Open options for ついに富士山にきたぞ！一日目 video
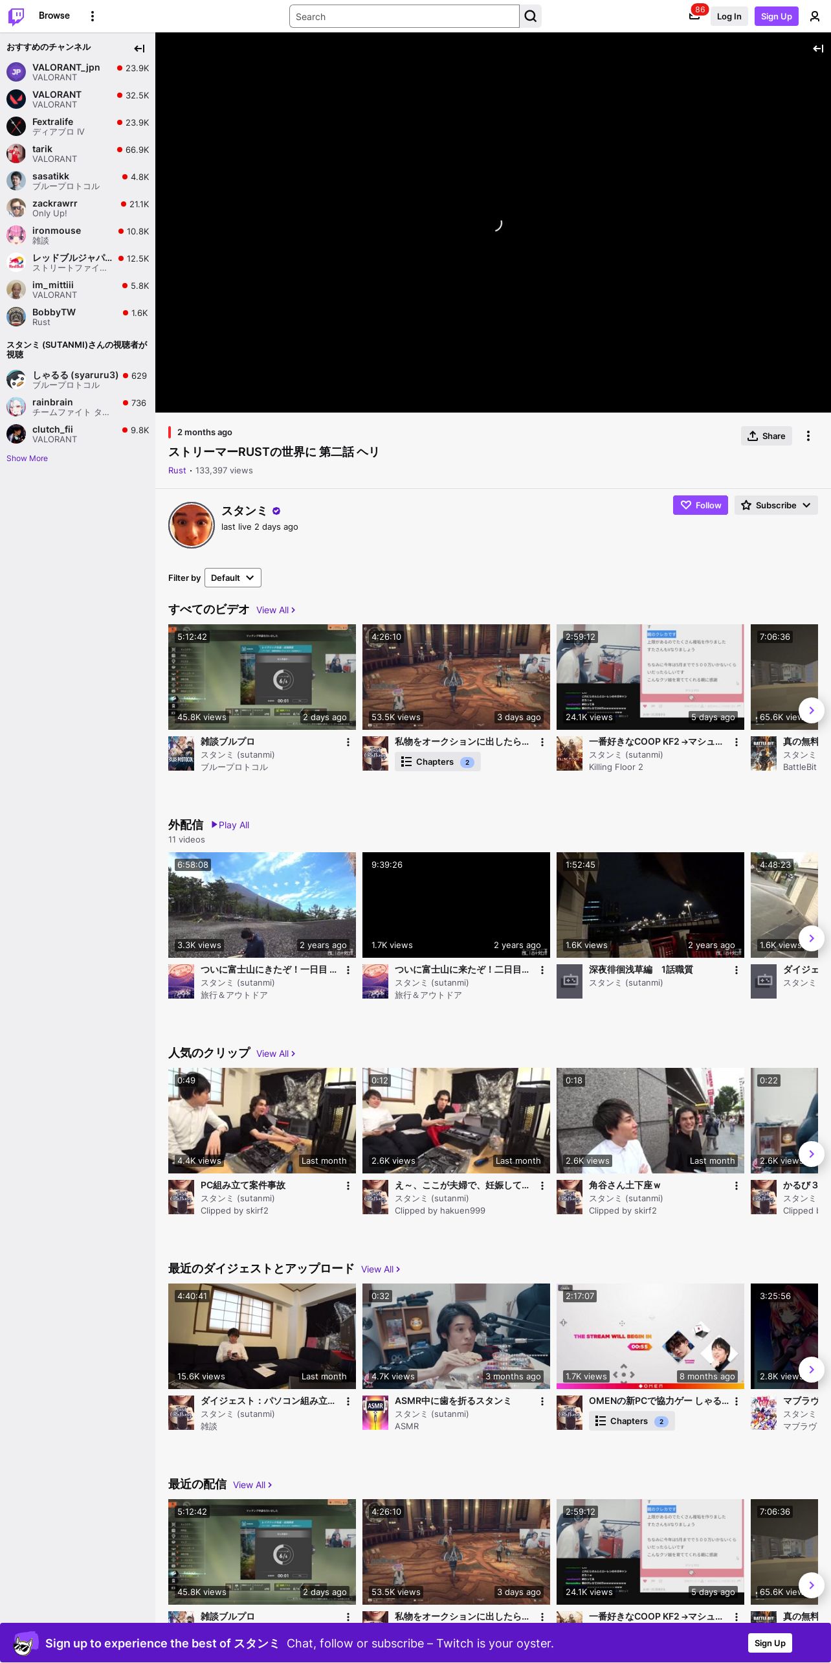Image resolution: width=831 pixels, height=1663 pixels. [348, 970]
